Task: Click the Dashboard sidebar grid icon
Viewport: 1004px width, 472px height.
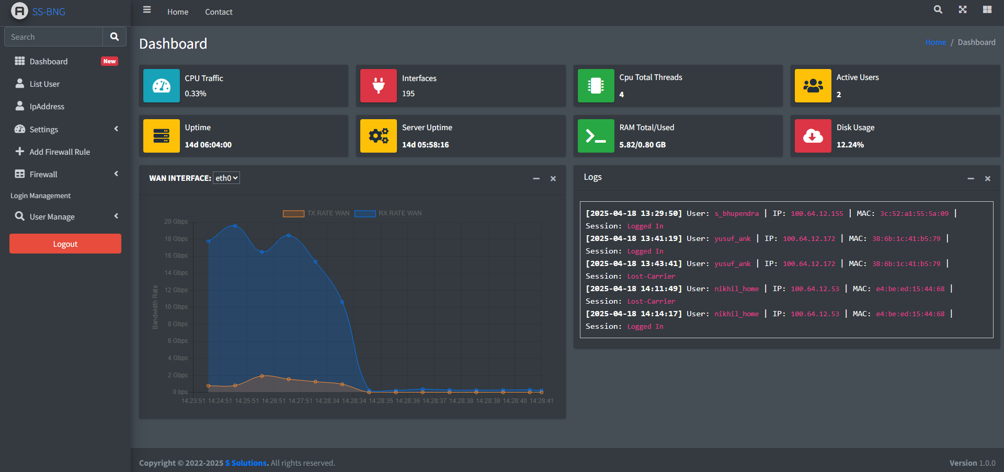Action: click(x=20, y=61)
